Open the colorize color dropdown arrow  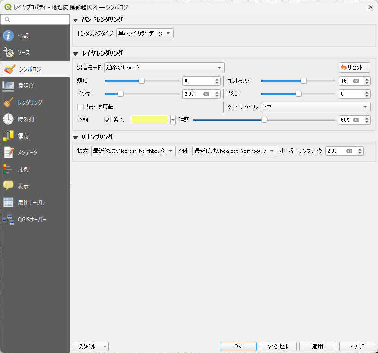(173, 120)
